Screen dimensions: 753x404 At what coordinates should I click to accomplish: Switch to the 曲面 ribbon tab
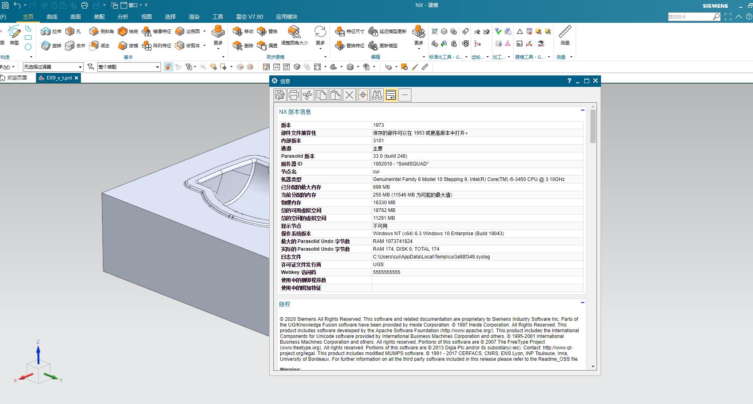76,17
